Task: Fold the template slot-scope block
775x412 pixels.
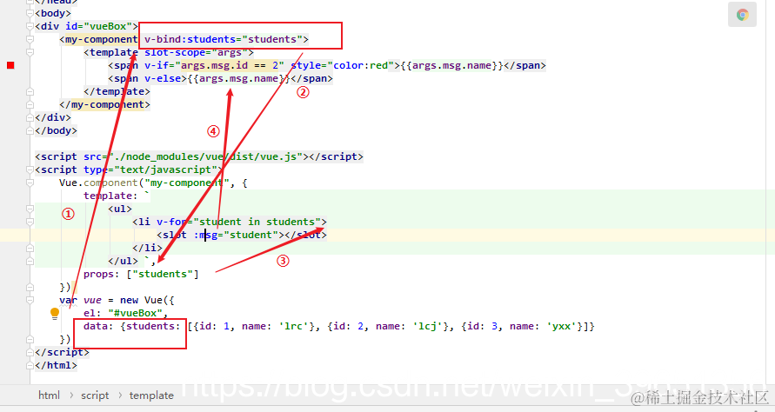Action: pos(30,52)
